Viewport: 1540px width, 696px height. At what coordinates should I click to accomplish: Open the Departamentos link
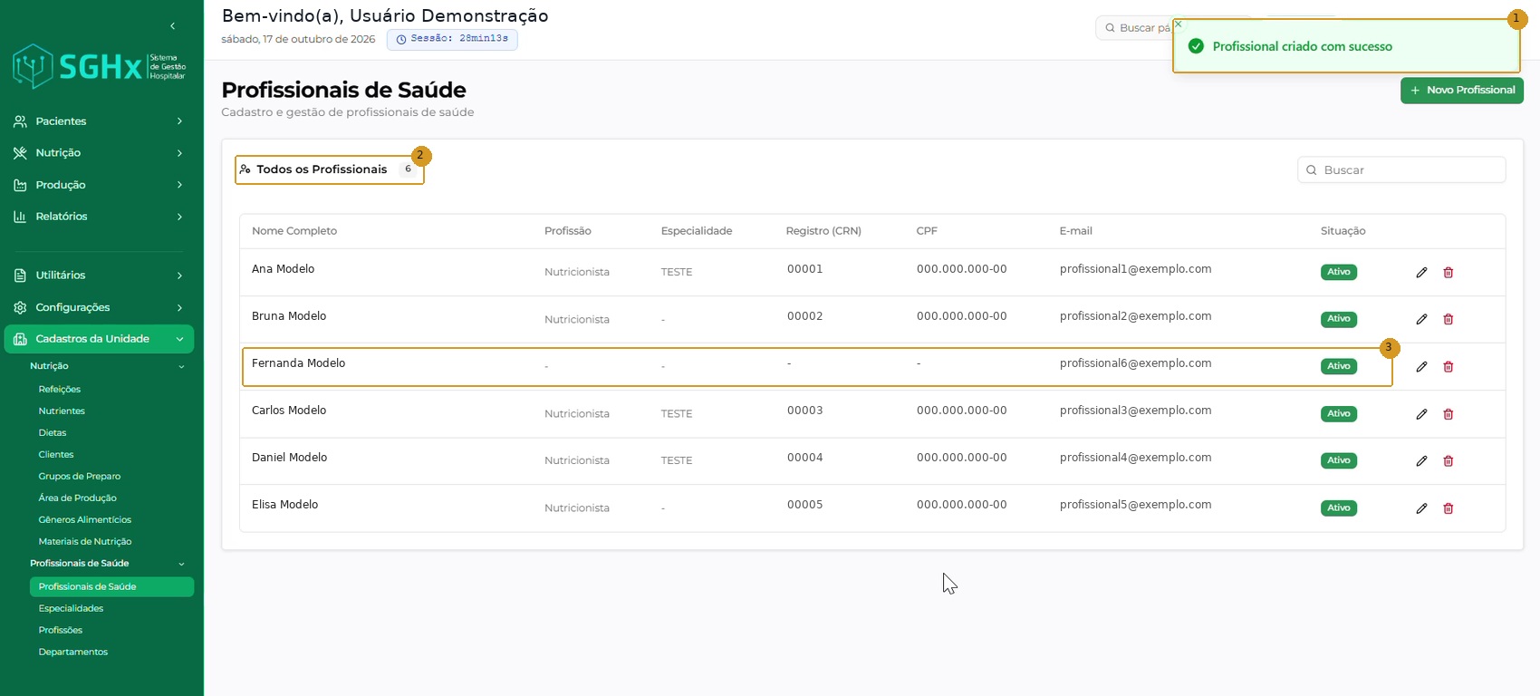pyautogui.click(x=73, y=652)
